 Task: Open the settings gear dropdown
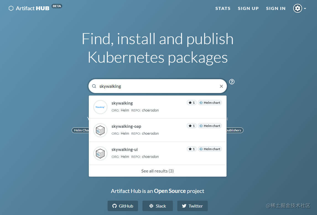299,9
